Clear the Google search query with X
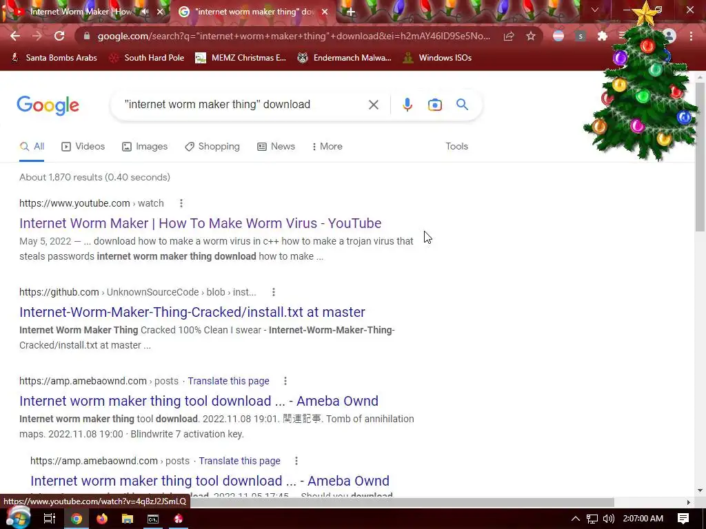This screenshot has width=706, height=529. tap(373, 105)
